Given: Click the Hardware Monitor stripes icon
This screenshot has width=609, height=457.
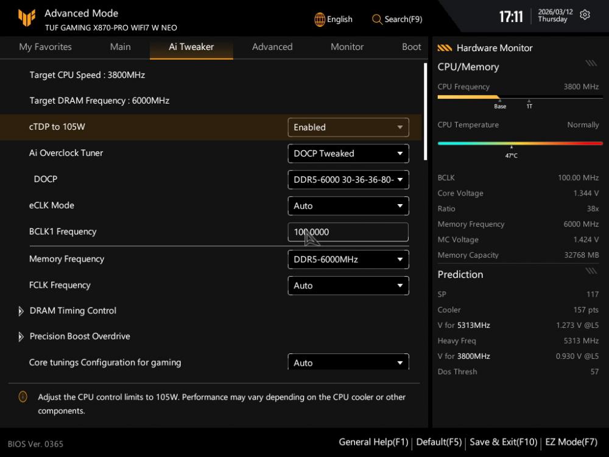Looking at the screenshot, I should point(445,48).
